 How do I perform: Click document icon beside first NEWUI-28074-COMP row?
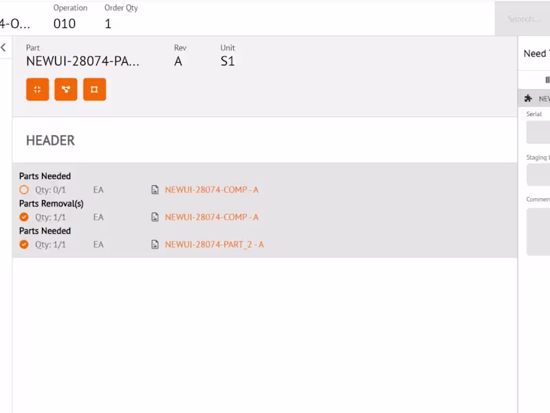tap(155, 189)
